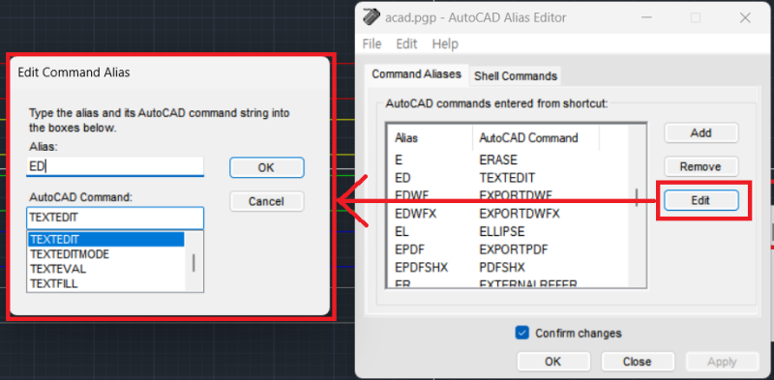Confirm the Edit Command Alias dialog with OK
The height and width of the screenshot is (380, 774).
point(267,168)
